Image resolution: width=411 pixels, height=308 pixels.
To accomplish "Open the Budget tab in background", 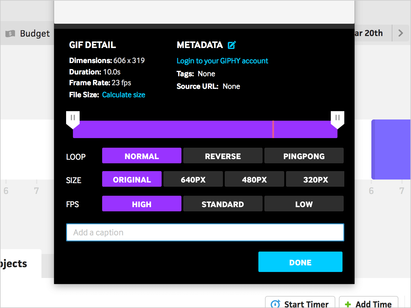I will click(28, 33).
